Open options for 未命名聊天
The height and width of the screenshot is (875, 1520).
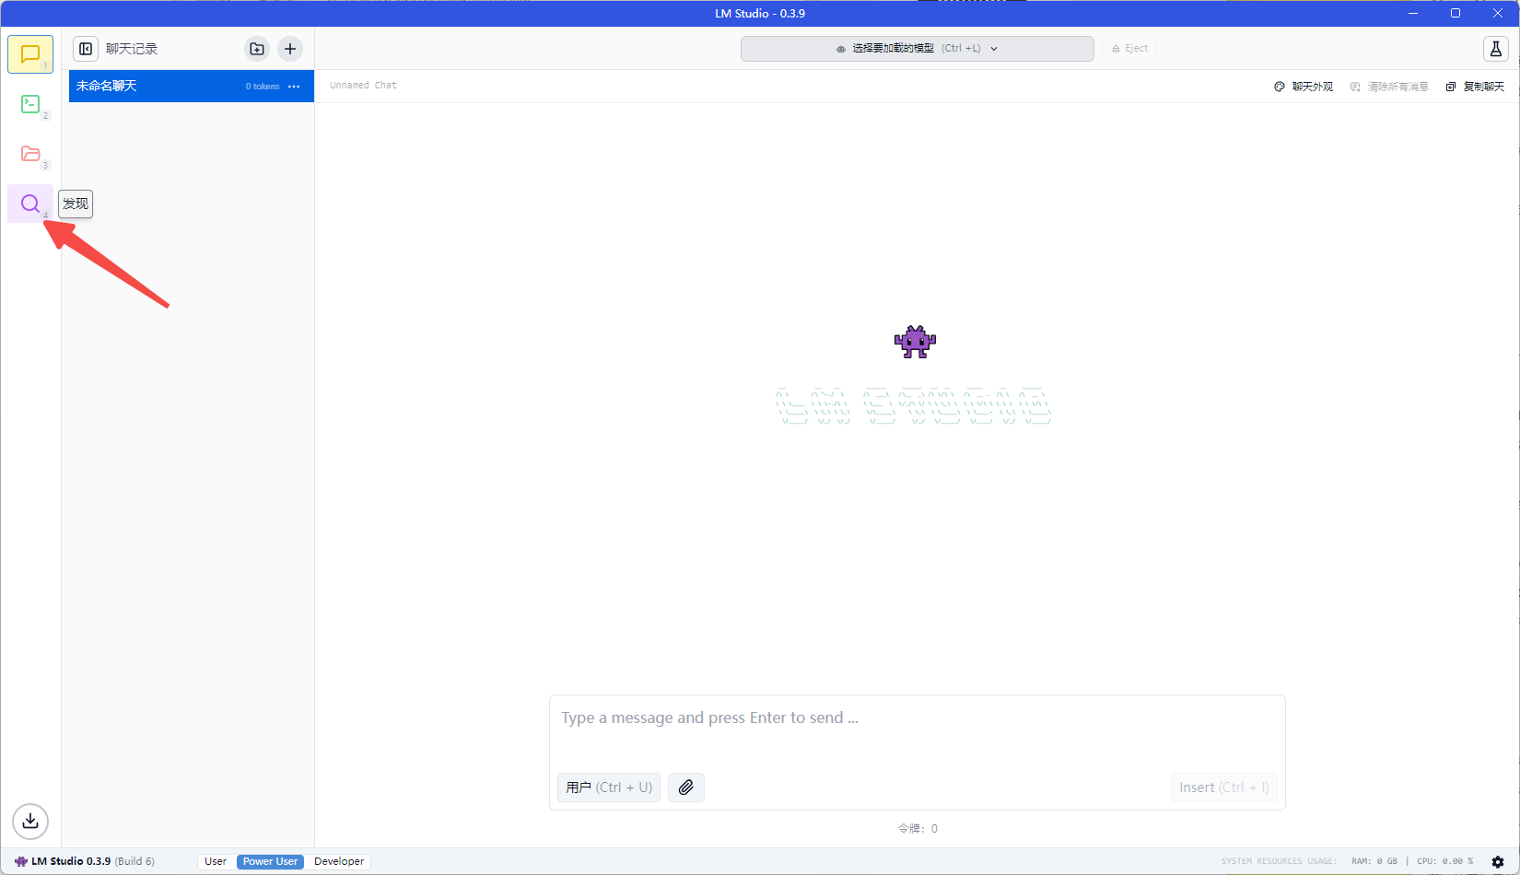pyautogui.click(x=294, y=87)
